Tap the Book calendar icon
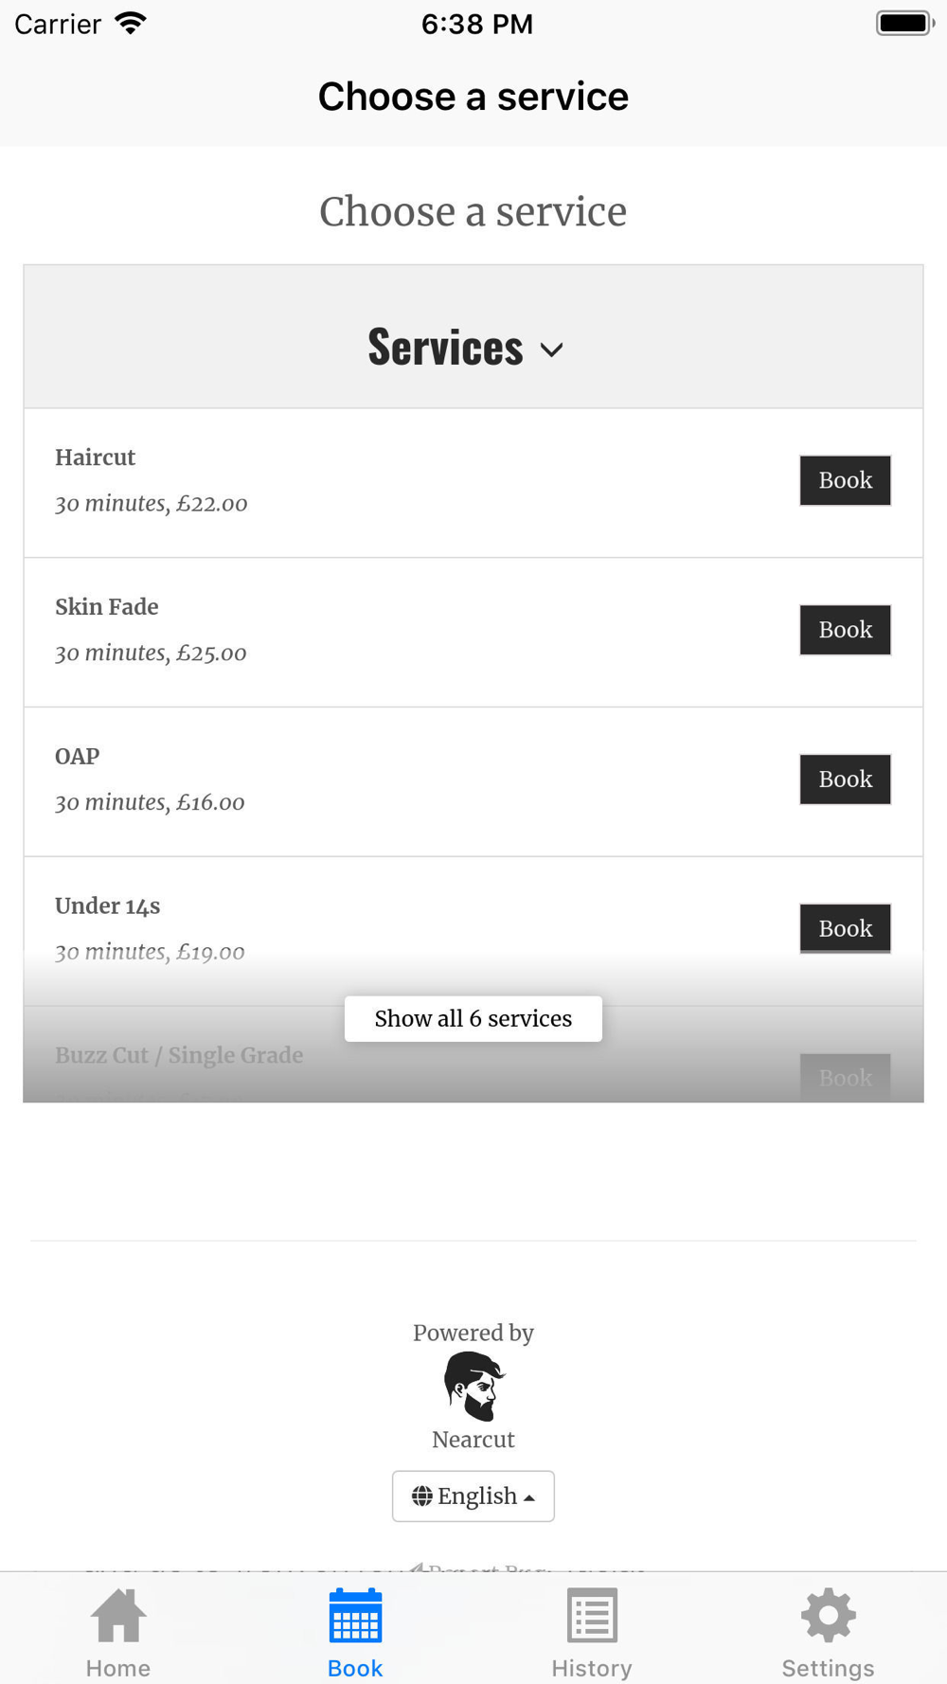The image size is (947, 1684). 355,1615
